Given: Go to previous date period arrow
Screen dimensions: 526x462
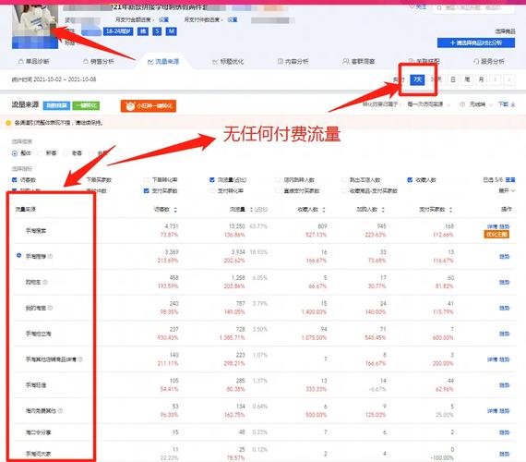Looking at the screenshot, I should pos(496,79).
